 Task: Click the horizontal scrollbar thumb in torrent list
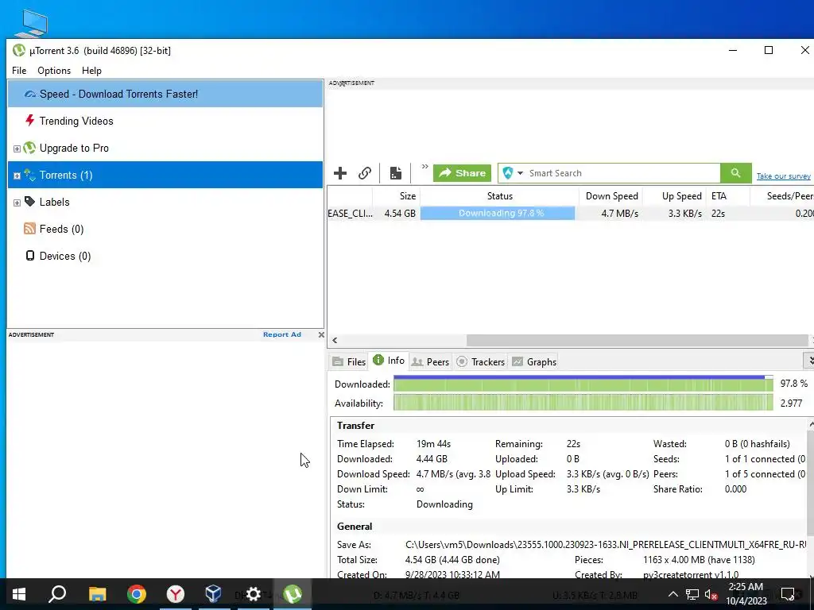tap(637, 340)
